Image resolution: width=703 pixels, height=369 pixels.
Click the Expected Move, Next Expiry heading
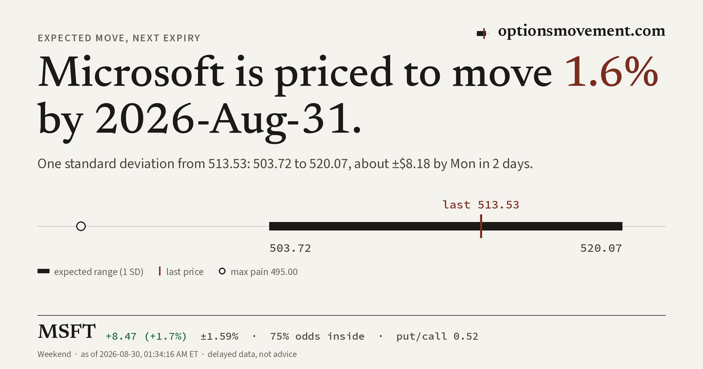pyautogui.click(x=119, y=38)
